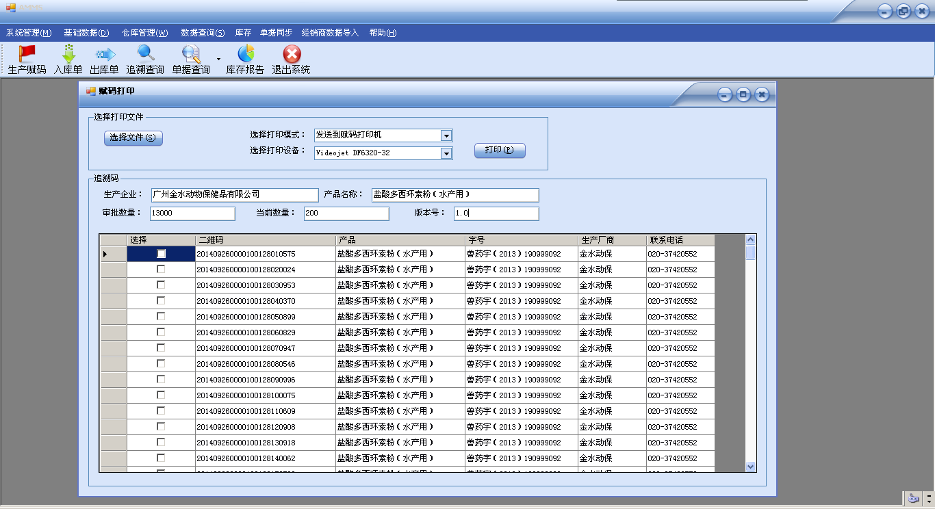The image size is (935, 509).
Task: Open the 入库单 toolbar icon
Action: pos(68,53)
